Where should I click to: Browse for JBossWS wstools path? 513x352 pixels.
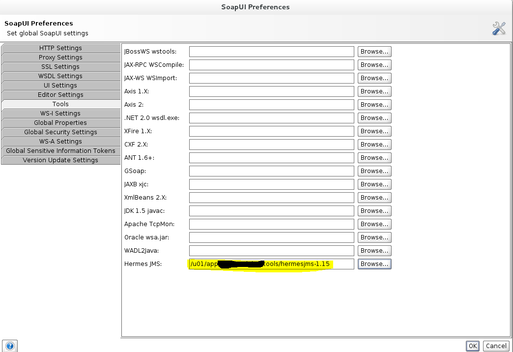click(x=374, y=52)
